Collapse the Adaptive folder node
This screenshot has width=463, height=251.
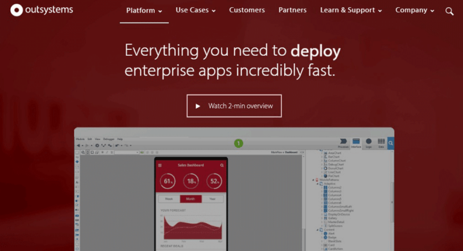[x=318, y=184]
